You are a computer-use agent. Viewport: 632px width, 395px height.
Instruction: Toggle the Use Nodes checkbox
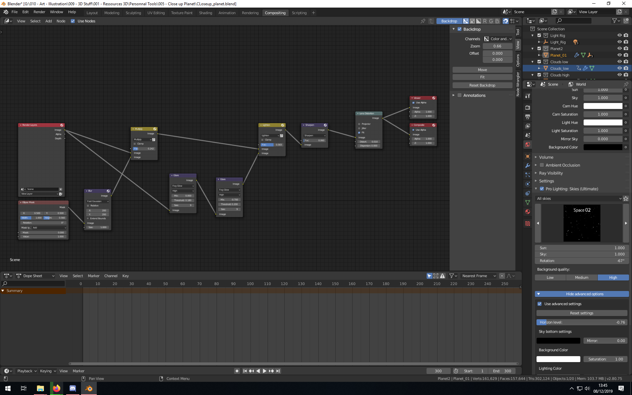click(73, 21)
